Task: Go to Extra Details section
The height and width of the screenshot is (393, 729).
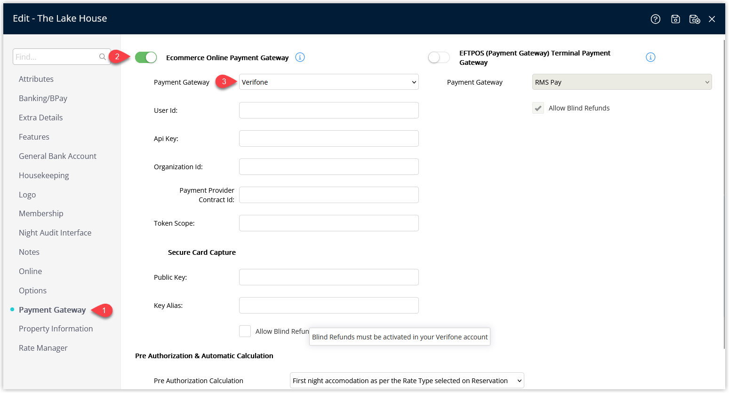Action: click(x=40, y=118)
